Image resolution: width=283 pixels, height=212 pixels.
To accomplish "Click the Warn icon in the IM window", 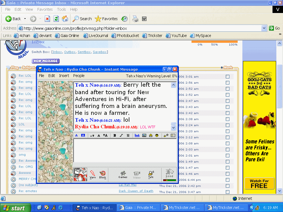I will [93, 174].
